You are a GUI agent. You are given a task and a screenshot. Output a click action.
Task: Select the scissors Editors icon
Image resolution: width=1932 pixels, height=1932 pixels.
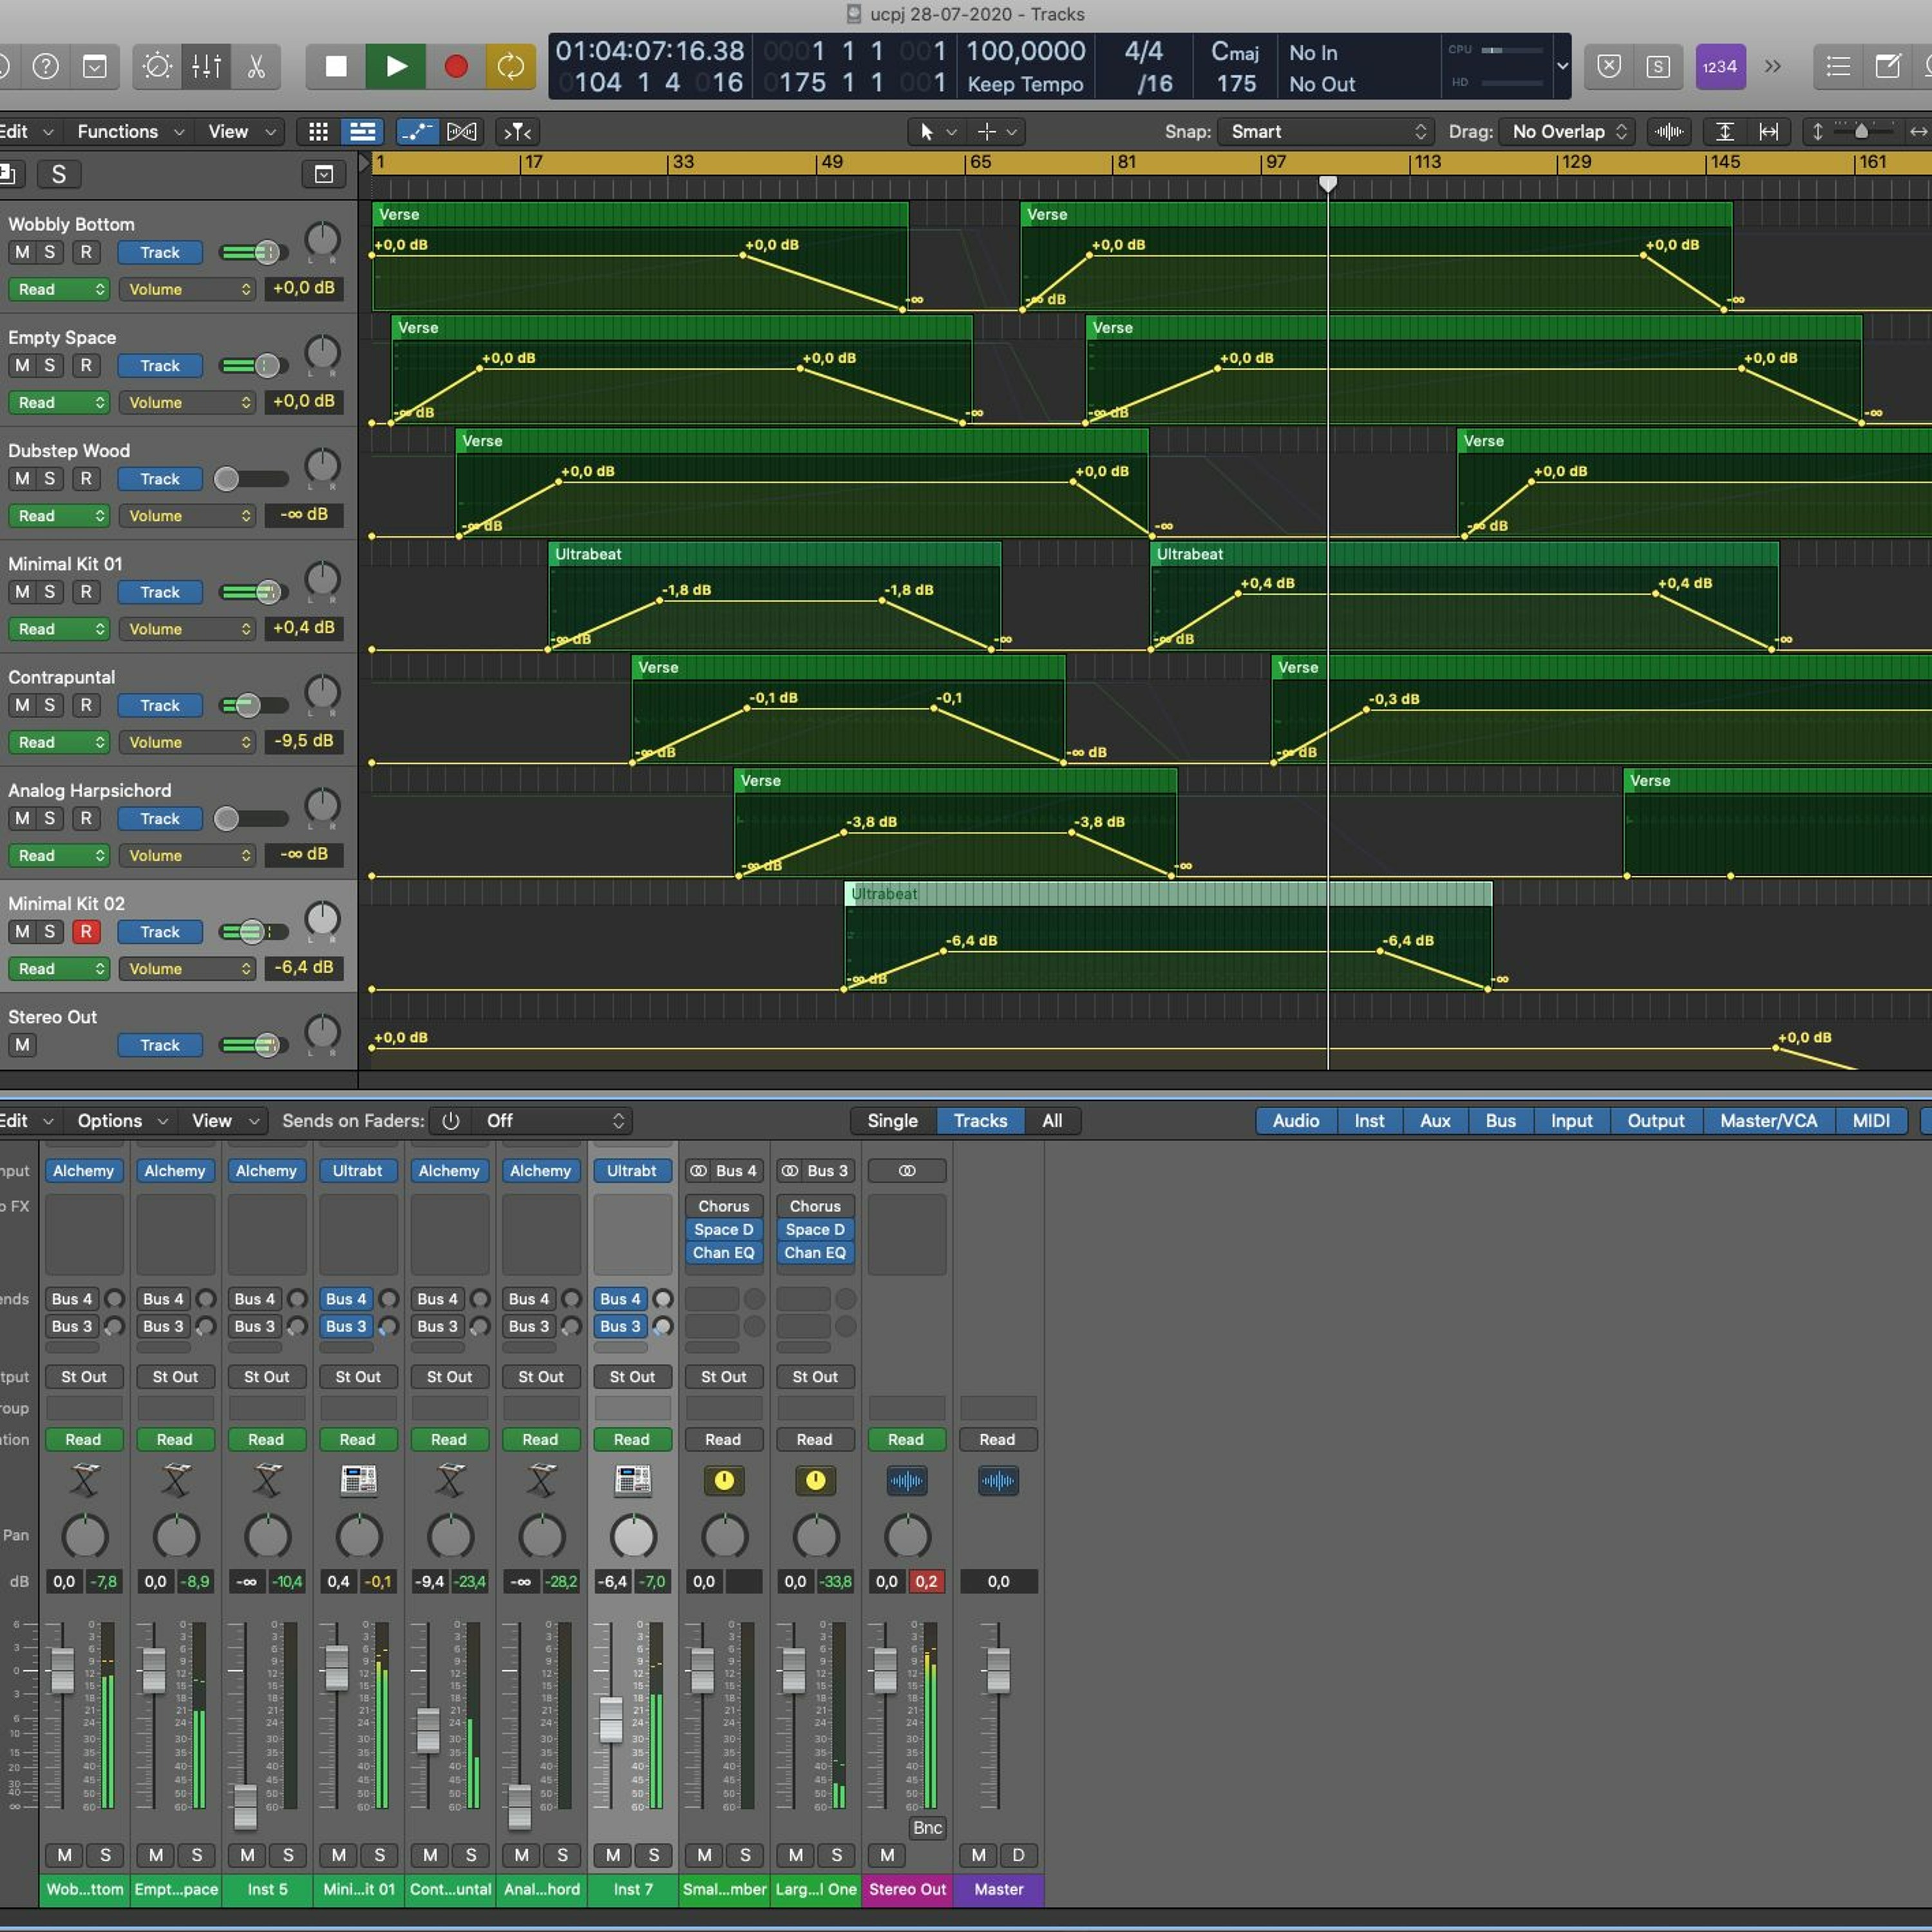point(256,67)
